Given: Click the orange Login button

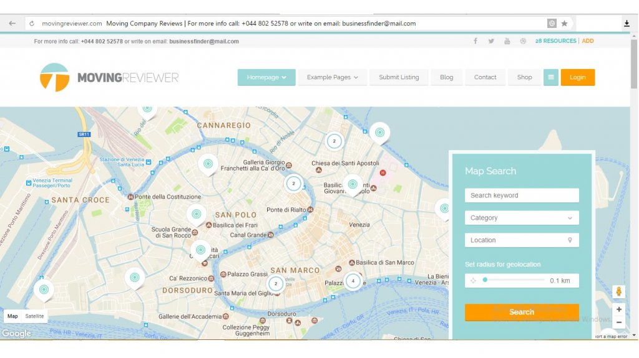Looking at the screenshot, I should [577, 77].
